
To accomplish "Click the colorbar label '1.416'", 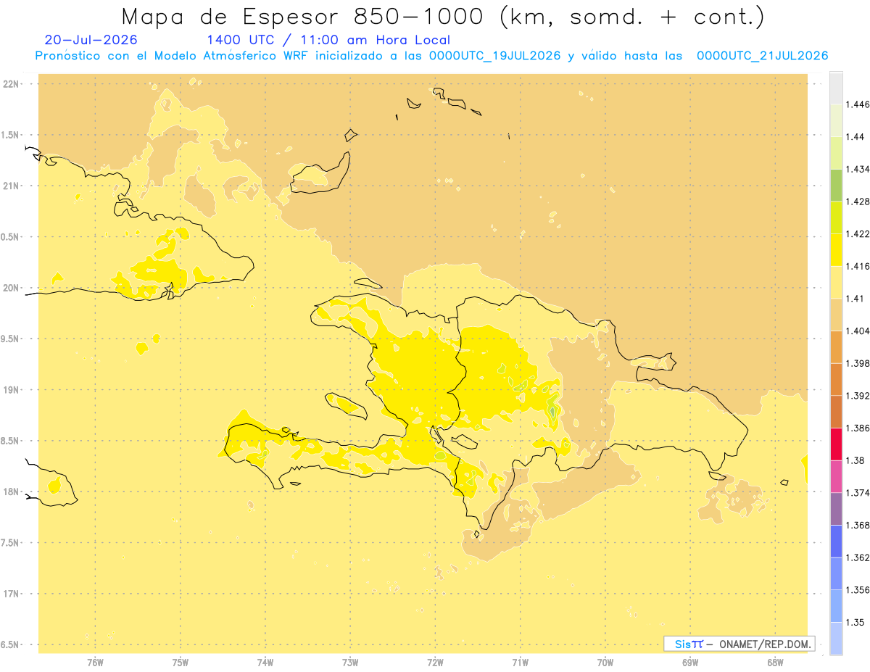I will [857, 266].
